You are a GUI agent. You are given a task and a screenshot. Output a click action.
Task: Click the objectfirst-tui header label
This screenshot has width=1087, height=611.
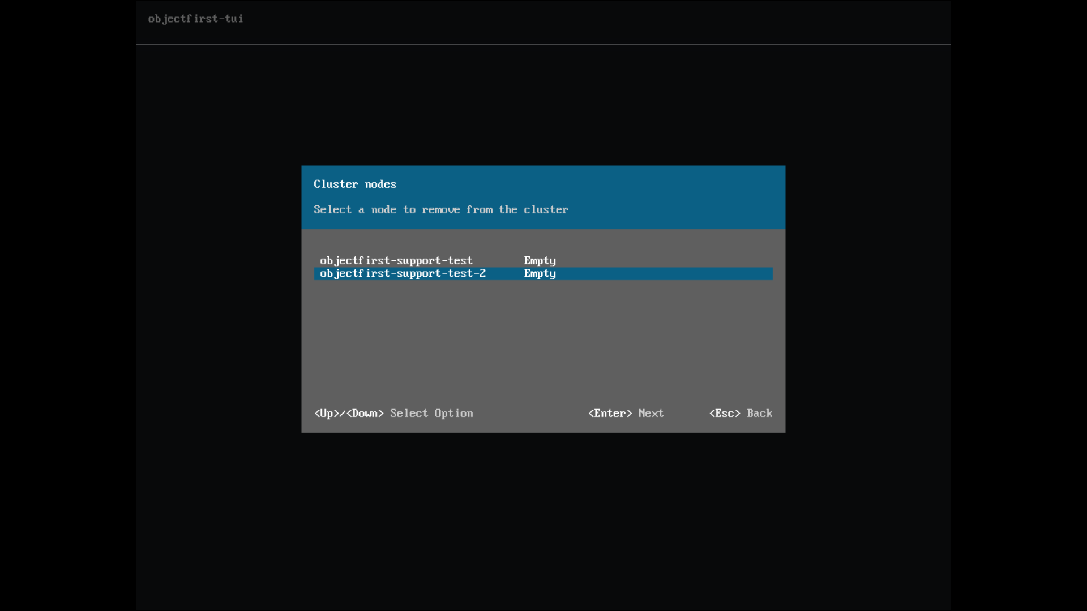(195, 19)
